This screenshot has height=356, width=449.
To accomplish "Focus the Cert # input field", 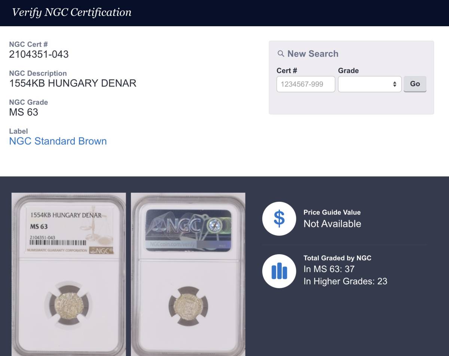I will coord(306,84).
